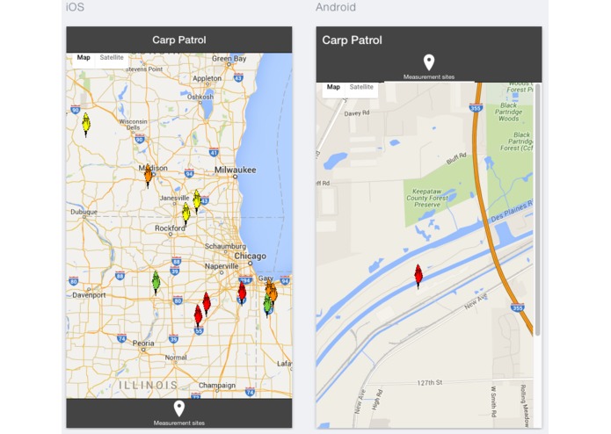
Task: Select yellow fish marker just above Rockford
Action: (185, 214)
